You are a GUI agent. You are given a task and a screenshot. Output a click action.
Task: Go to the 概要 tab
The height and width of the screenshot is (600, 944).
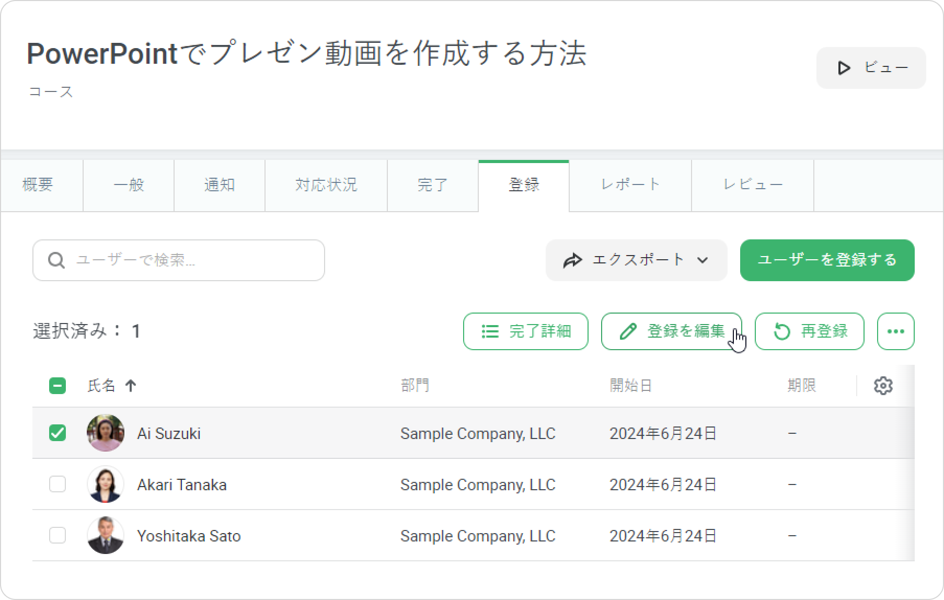(x=38, y=185)
